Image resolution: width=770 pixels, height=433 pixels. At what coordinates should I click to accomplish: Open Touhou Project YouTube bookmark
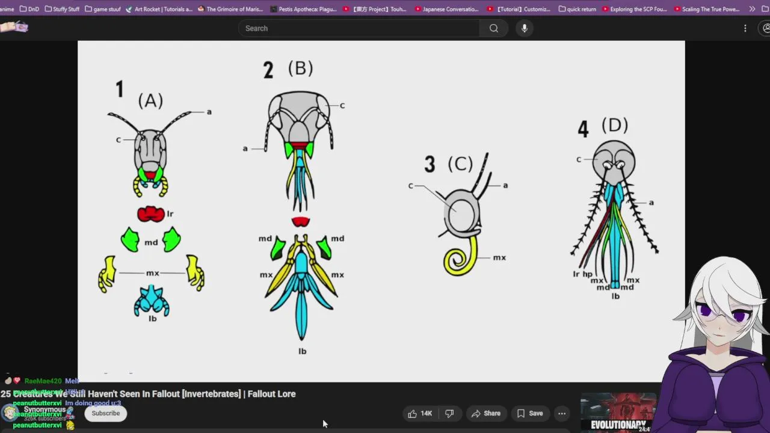pyautogui.click(x=374, y=9)
